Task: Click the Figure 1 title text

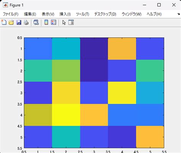Action: coord(16,5)
